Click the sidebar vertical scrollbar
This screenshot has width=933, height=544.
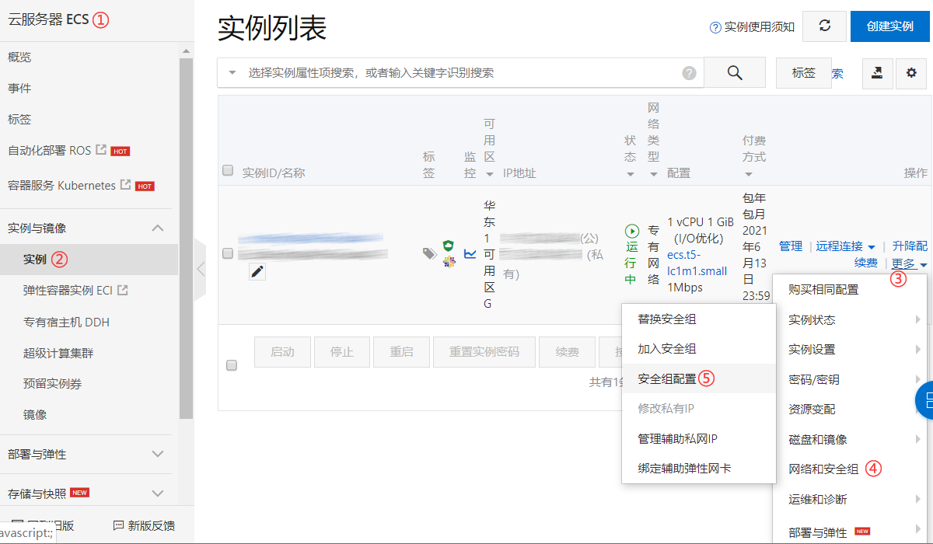[187, 238]
